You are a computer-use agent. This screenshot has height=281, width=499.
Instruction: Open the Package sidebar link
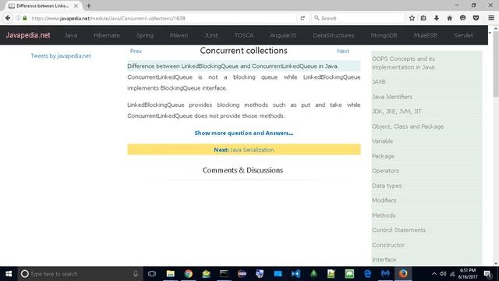tap(383, 156)
